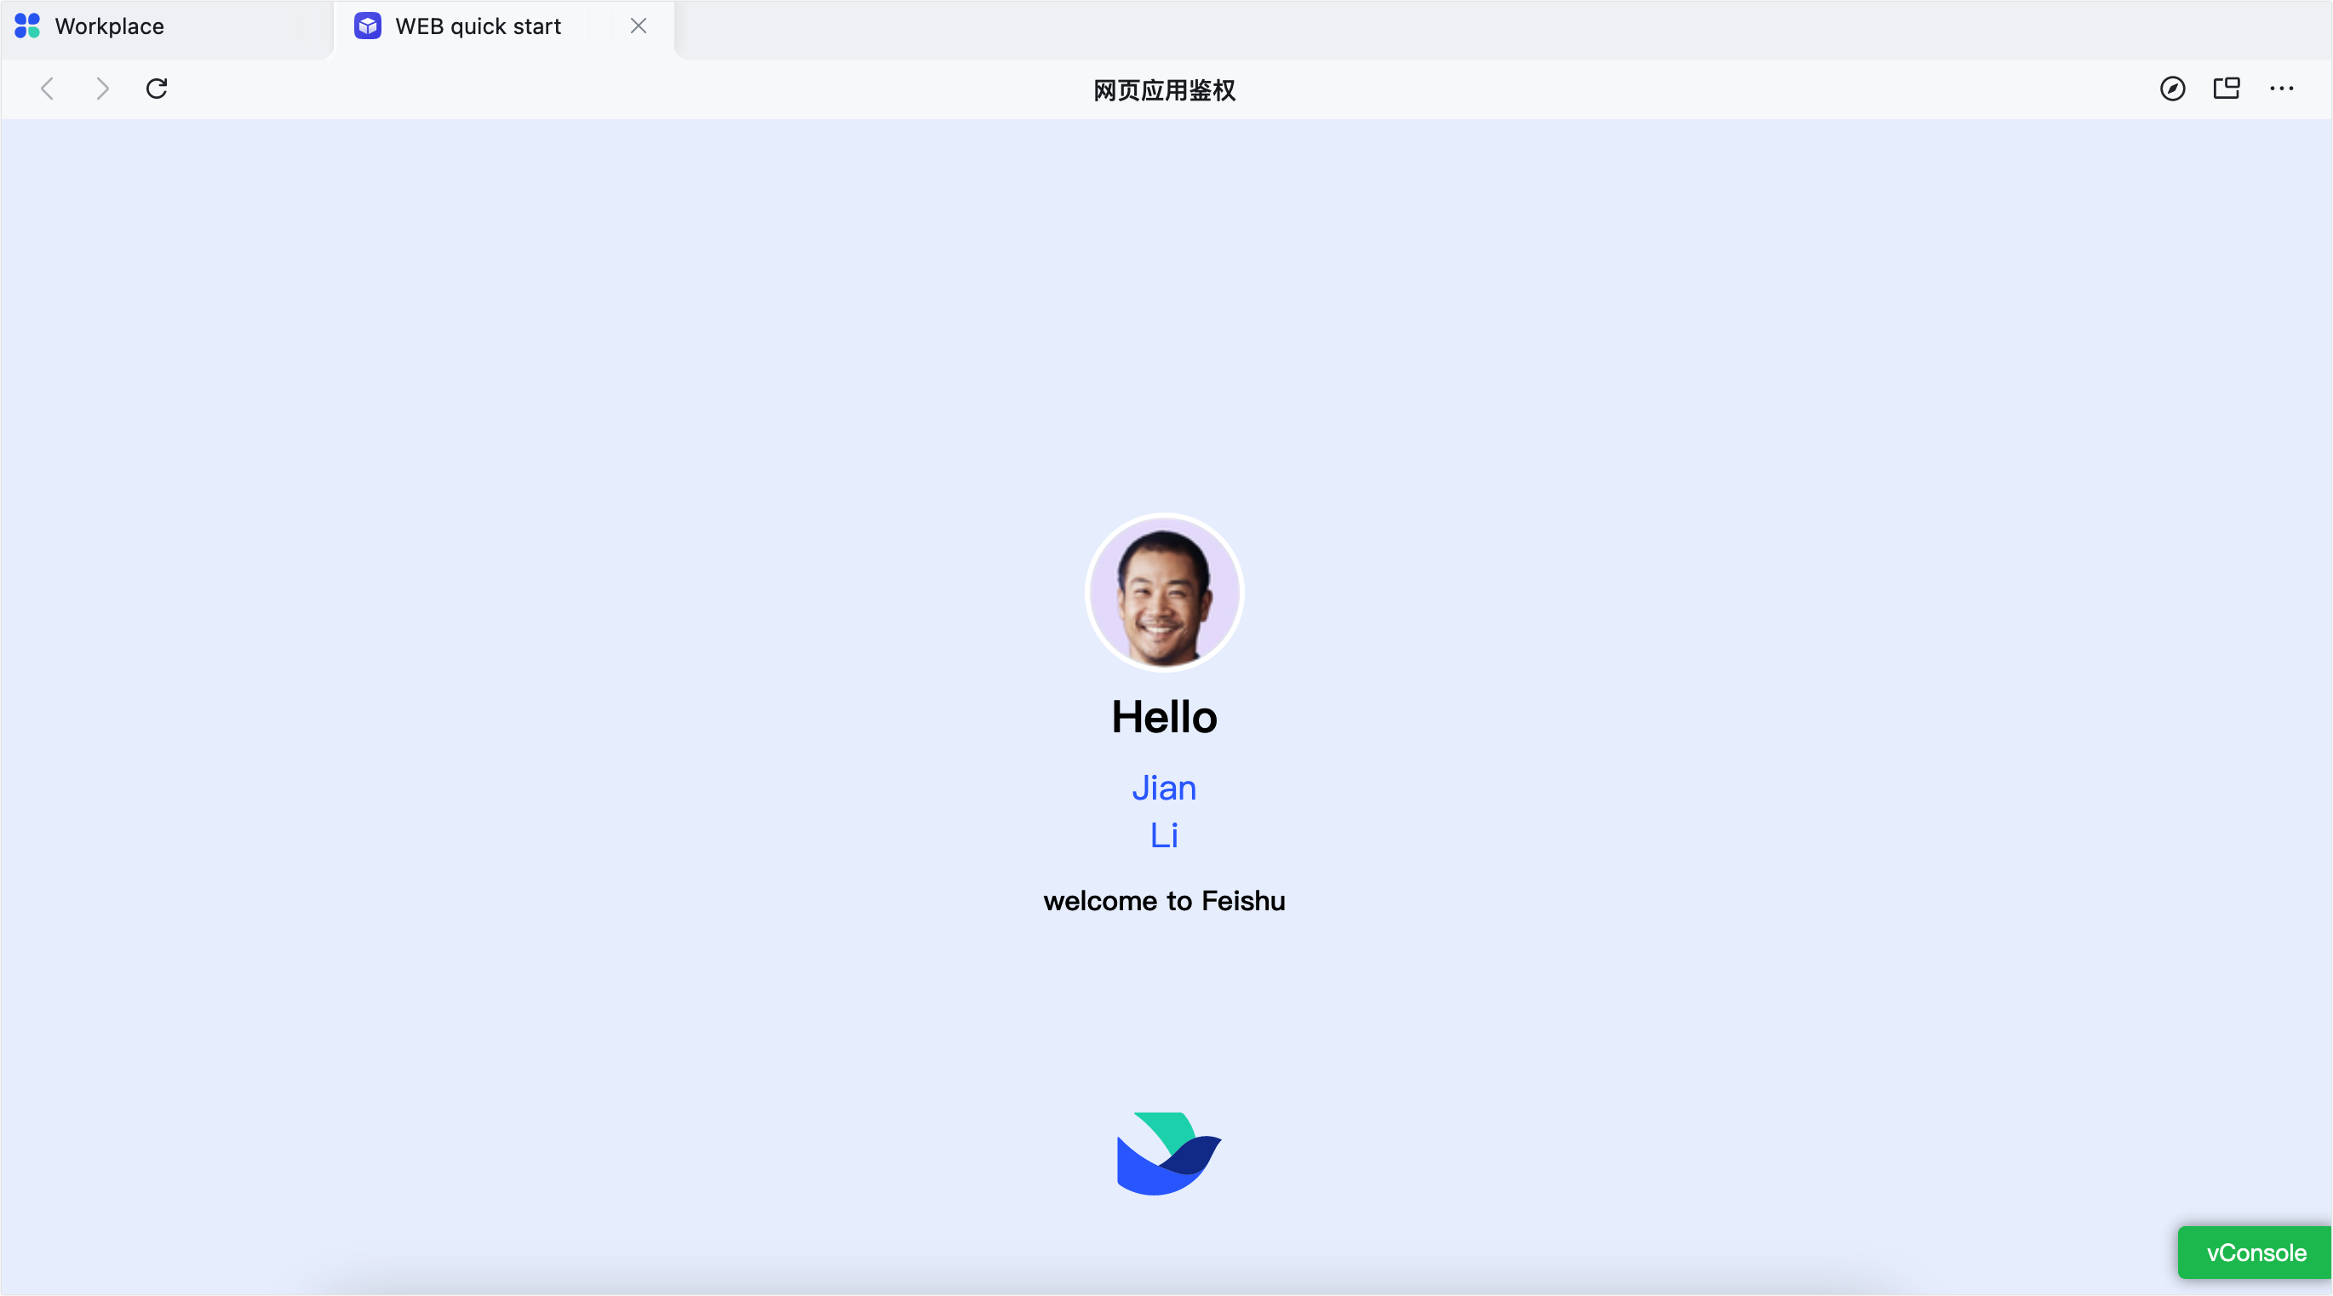The height and width of the screenshot is (1296, 2333).
Task: Reload the page with the refresh icon
Action: [157, 89]
